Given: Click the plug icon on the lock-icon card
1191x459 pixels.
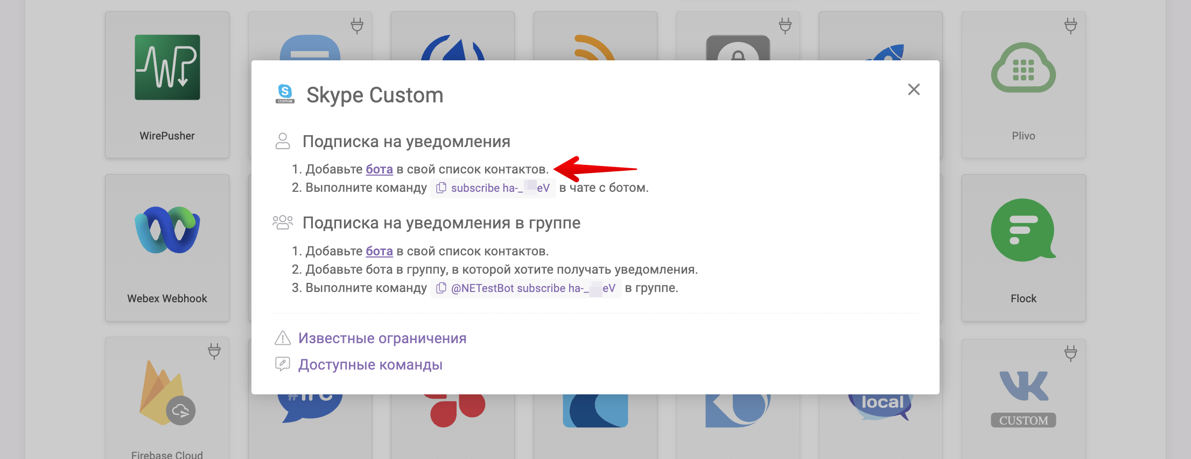Looking at the screenshot, I should (x=785, y=25).
